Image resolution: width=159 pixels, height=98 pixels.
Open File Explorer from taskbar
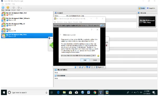coord(64,92)
